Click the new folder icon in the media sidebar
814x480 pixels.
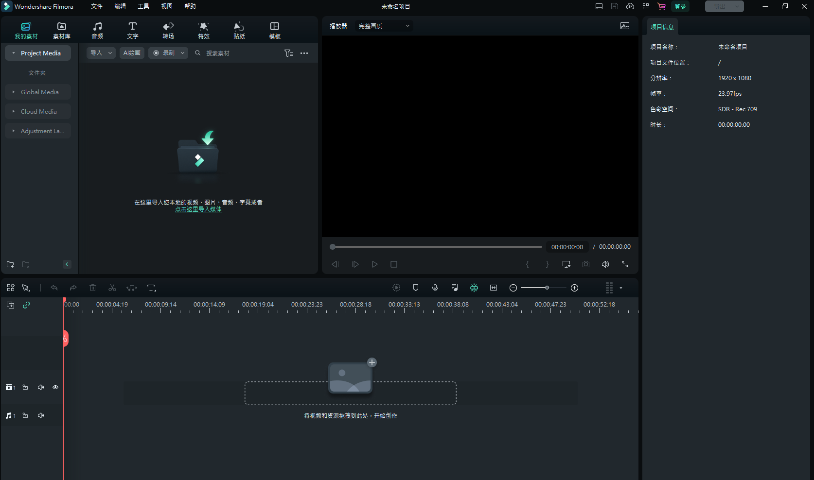click(10, 264)
